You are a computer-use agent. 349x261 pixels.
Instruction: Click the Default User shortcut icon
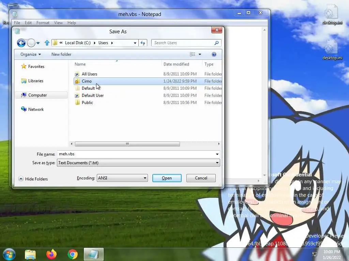[77, 95]
